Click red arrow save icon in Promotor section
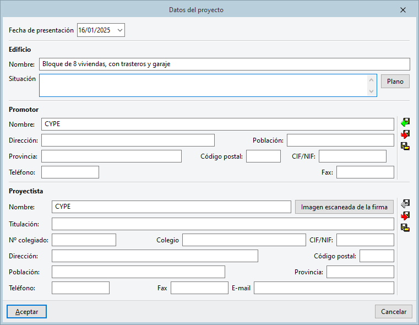The width and height of the screenshot is (419, 325). pyautogui.click(x=405, y=134)
